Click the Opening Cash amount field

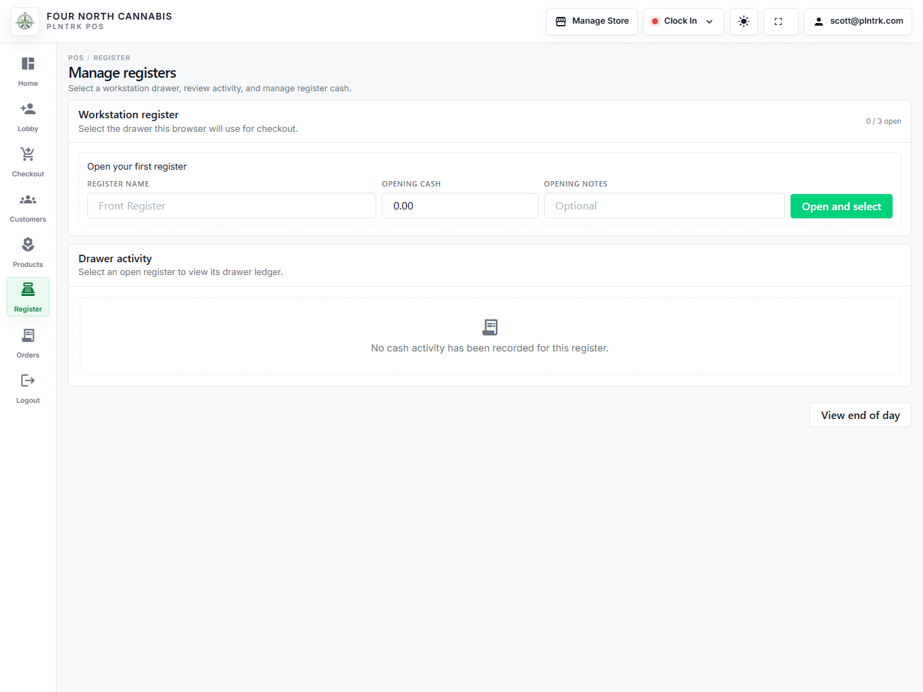coord(460,205)
